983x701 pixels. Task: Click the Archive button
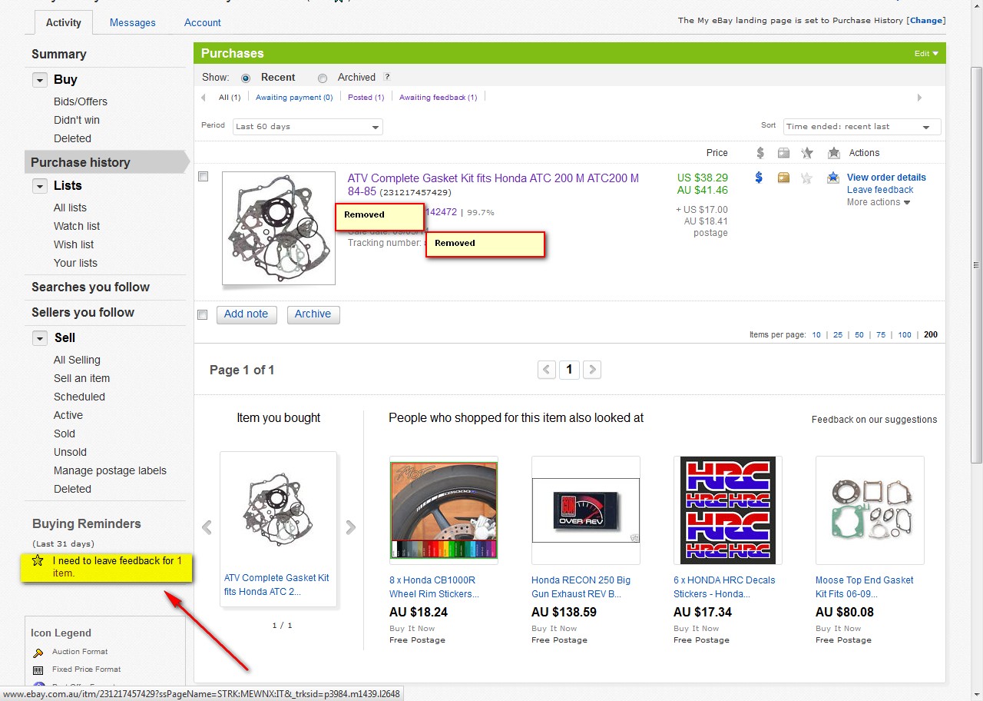(313, 314)
